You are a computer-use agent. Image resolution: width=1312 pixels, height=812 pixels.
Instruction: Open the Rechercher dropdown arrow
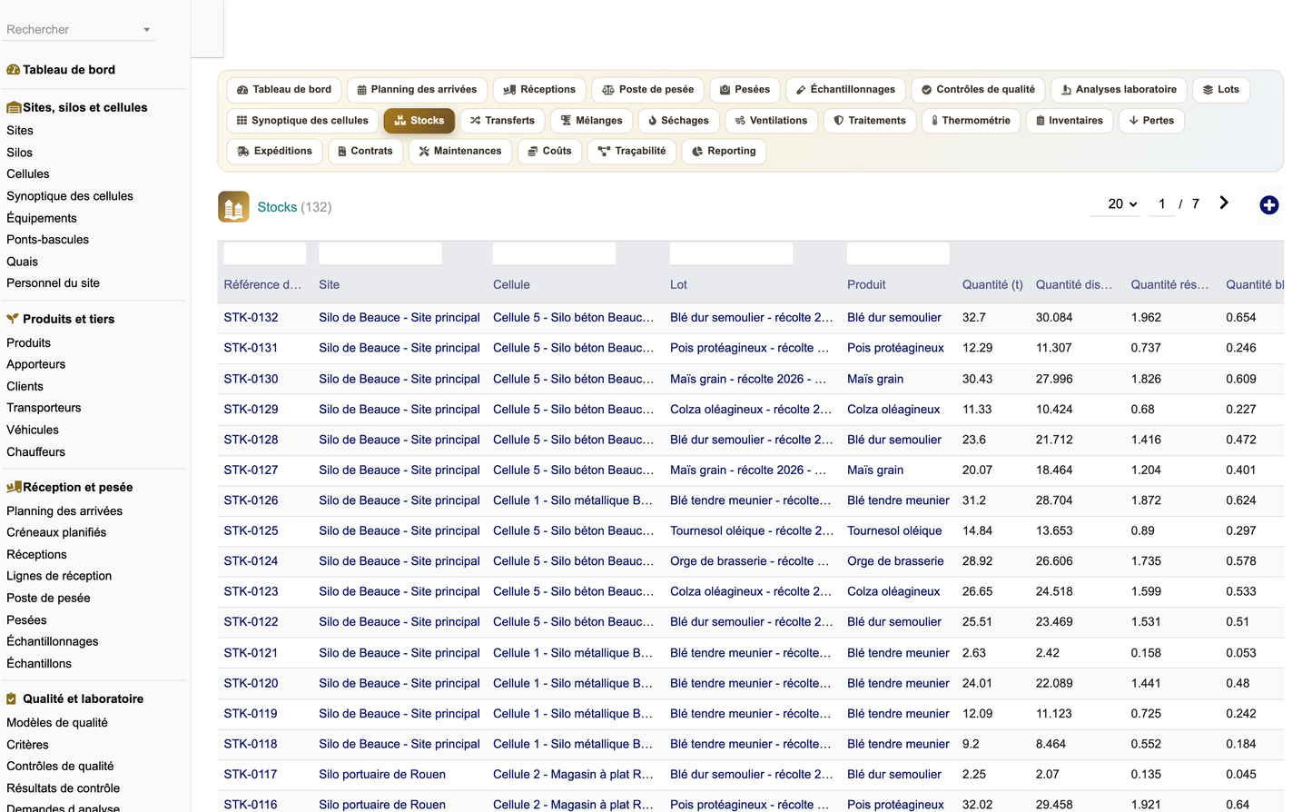146,30
